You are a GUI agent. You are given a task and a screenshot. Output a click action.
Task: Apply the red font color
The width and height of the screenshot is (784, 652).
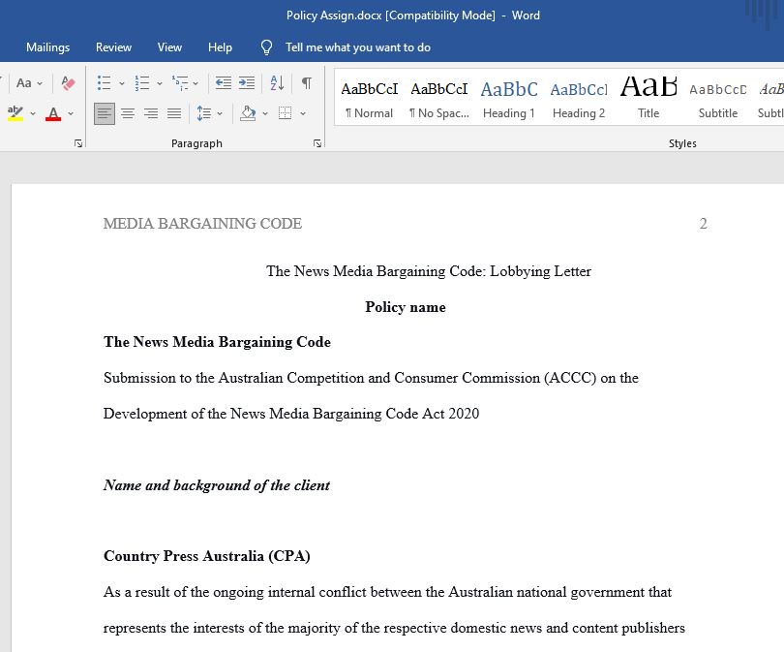point(53,113)
